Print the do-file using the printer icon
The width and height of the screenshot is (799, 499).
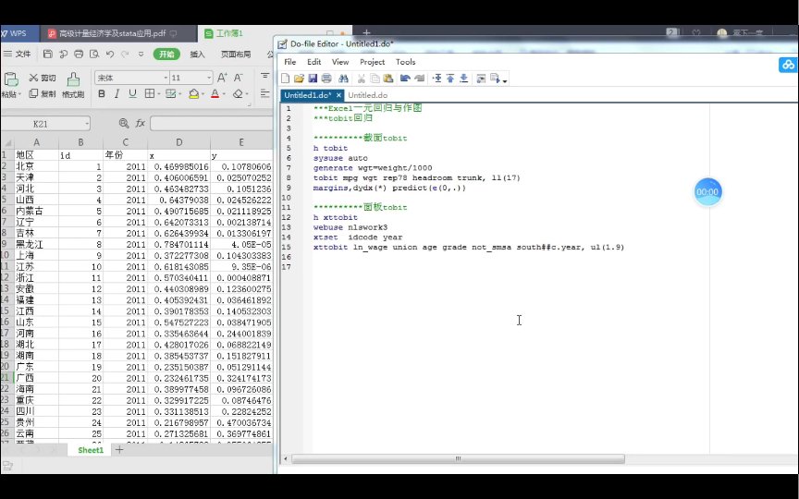click(x=326, y=79)
